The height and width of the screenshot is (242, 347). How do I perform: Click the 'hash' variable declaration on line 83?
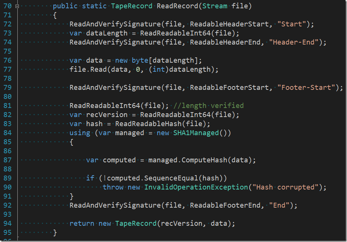(x=94, y=124)
